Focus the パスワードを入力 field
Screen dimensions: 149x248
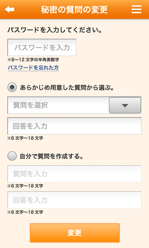(x=42, y=48)
